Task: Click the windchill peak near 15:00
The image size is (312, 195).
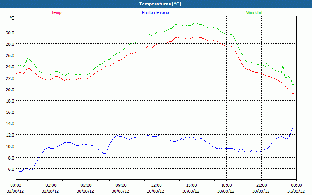Action: click(196, 23)
